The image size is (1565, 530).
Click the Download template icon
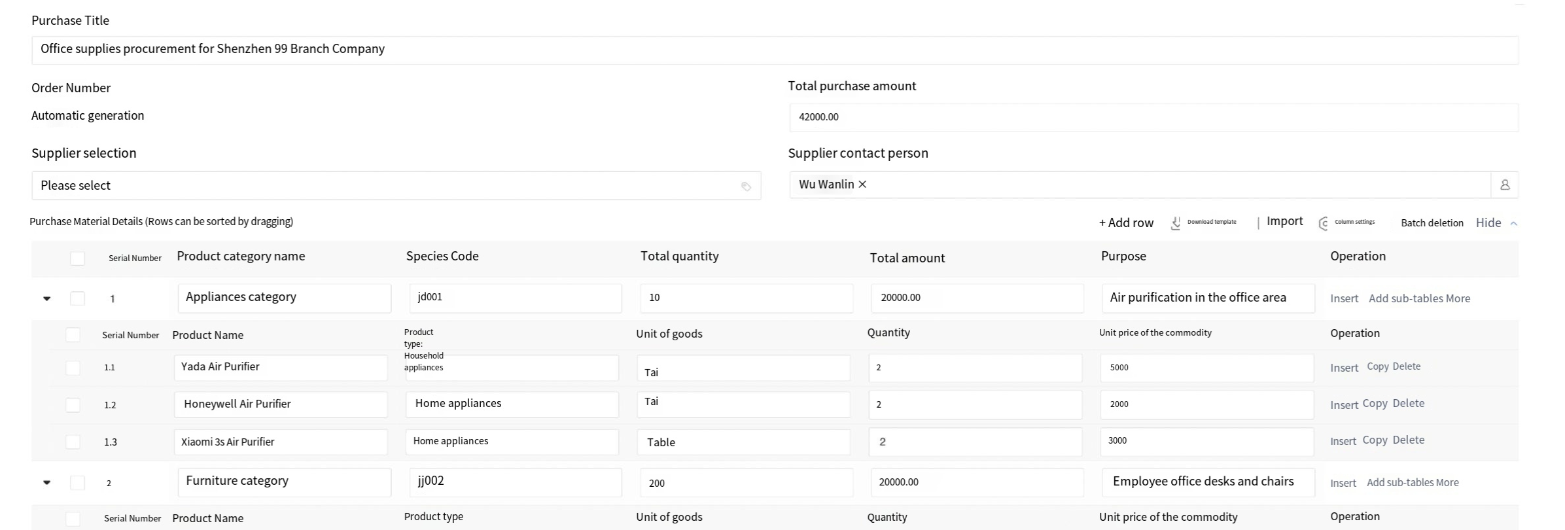[1176, 223]
